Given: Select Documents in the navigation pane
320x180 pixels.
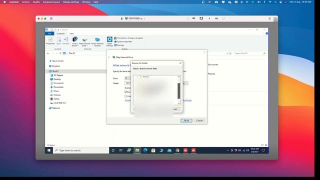Looking at the screenshot, I should (x=57, y=83).
